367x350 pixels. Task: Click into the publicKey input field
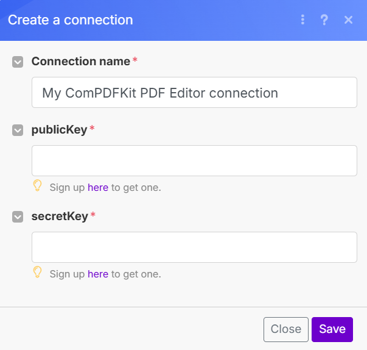tap(194, 160)
